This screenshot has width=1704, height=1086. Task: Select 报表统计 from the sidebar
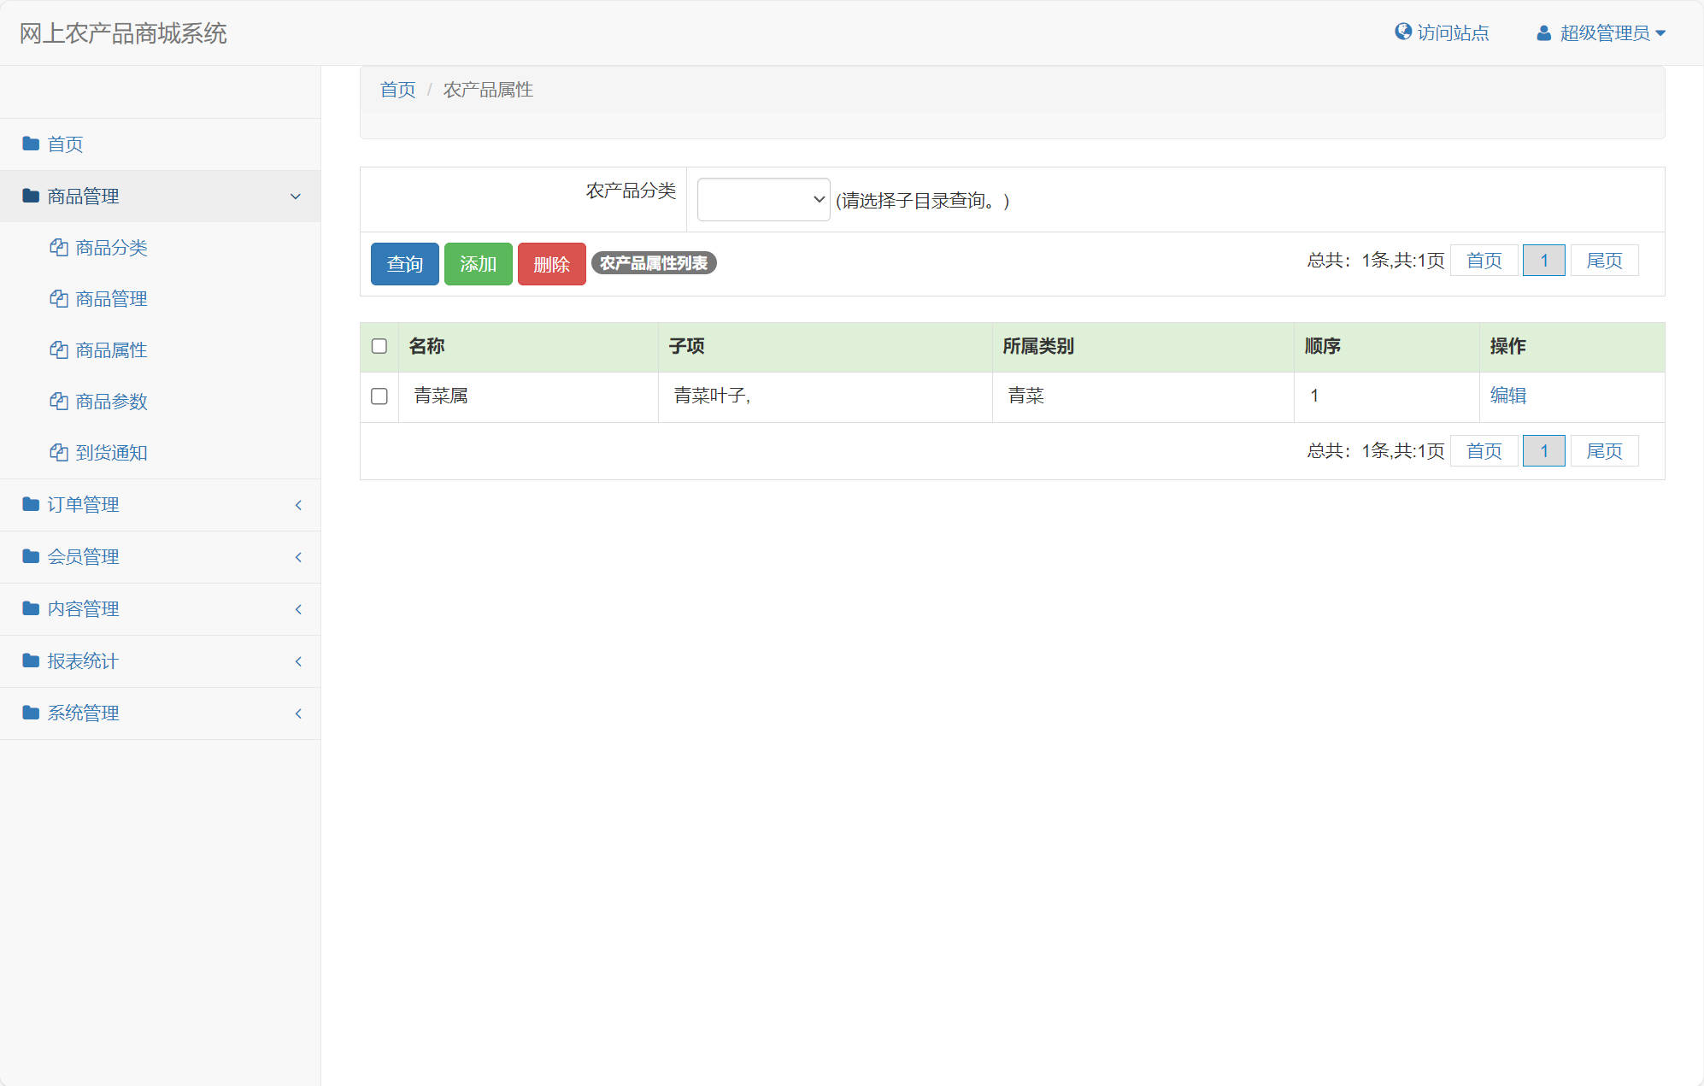[x=83, y=660]
